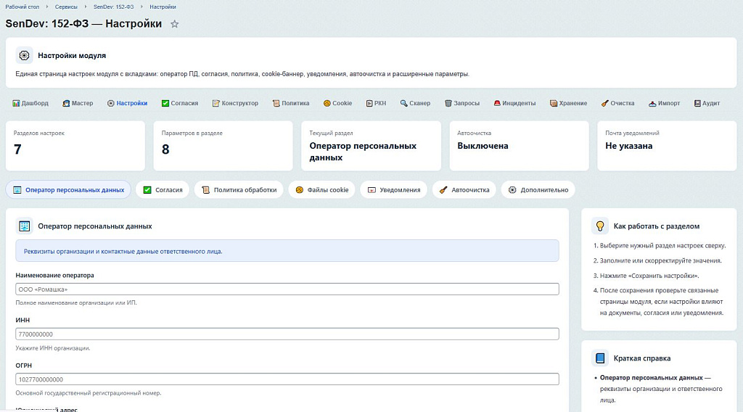Viewport: 743px width, 412px height.
Task: Switch to the Политика обработки tab
Action: point(239,190)
